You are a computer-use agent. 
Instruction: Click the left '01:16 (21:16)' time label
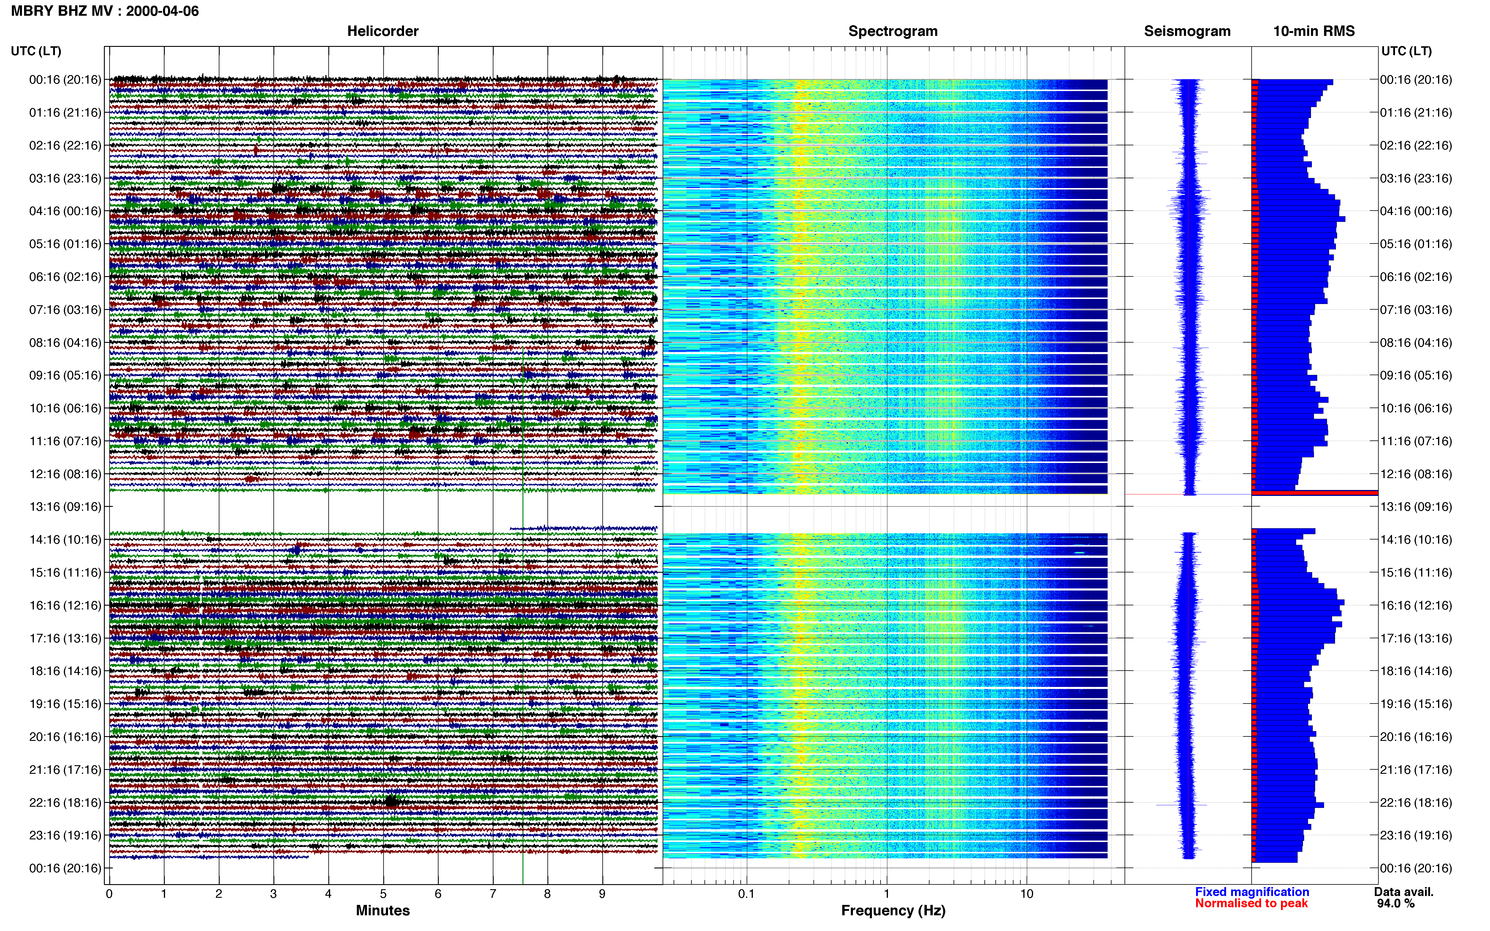(65, 113)
